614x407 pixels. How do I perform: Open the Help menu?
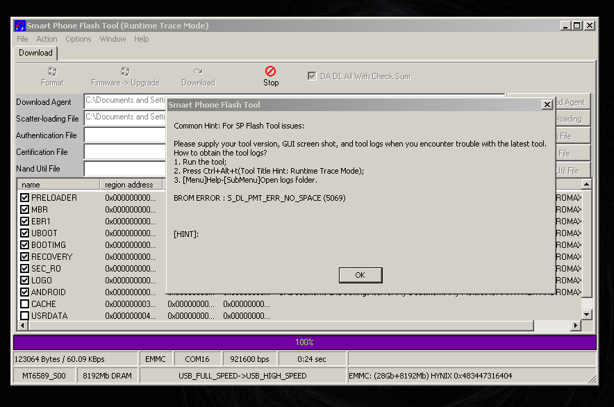[x=142, y=40]
